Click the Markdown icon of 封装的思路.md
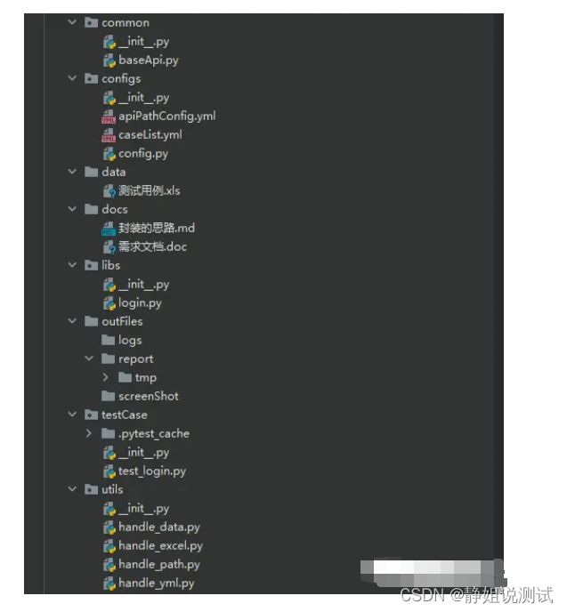This screenshot has width=567, height=612. 109,229
